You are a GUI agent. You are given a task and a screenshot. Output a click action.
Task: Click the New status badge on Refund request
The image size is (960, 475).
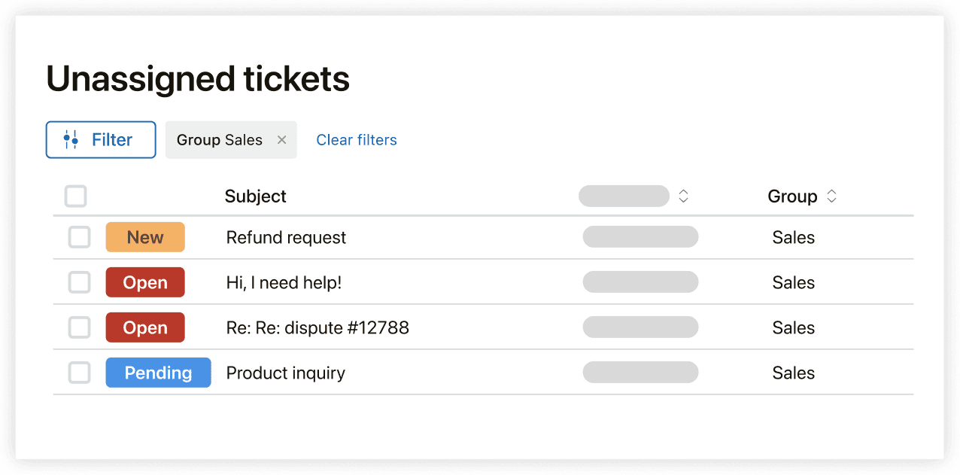point(145,237)
